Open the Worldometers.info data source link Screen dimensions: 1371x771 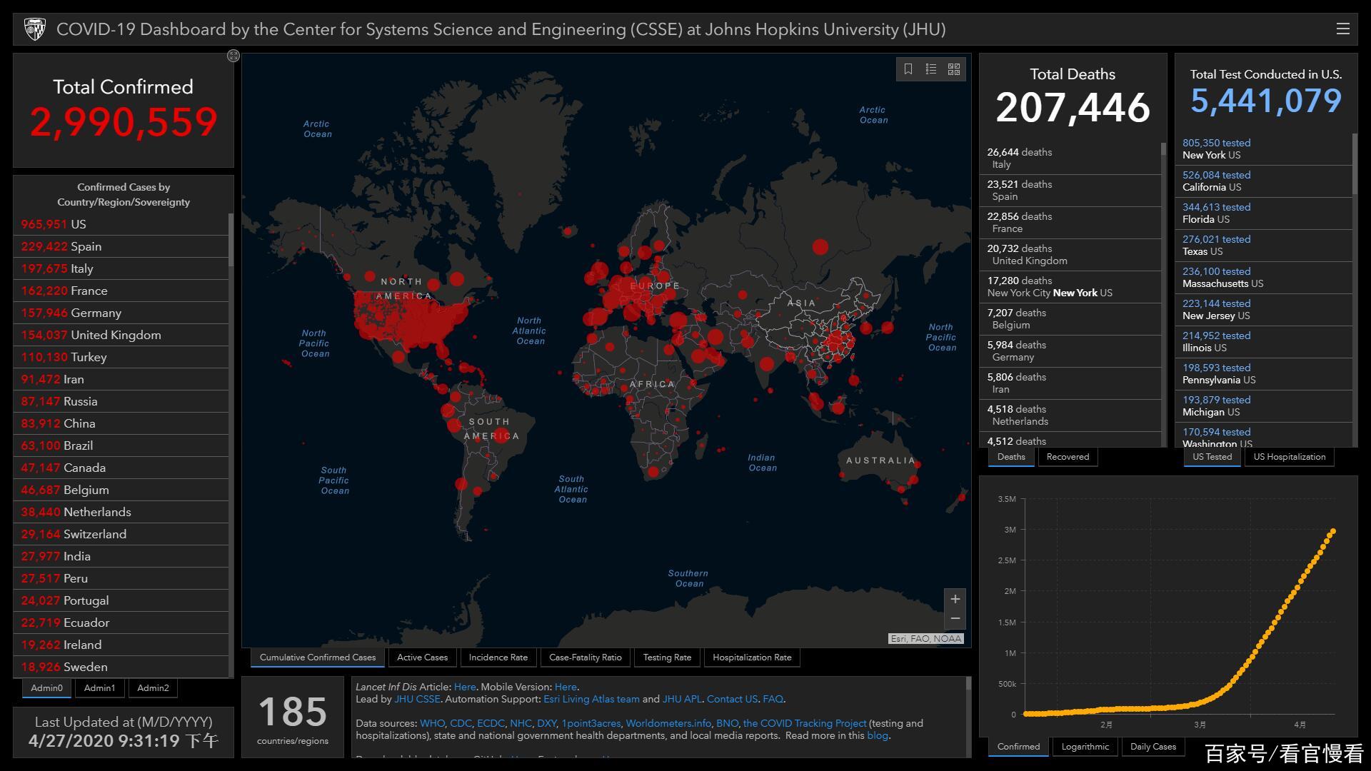click(x=668, y=724)
